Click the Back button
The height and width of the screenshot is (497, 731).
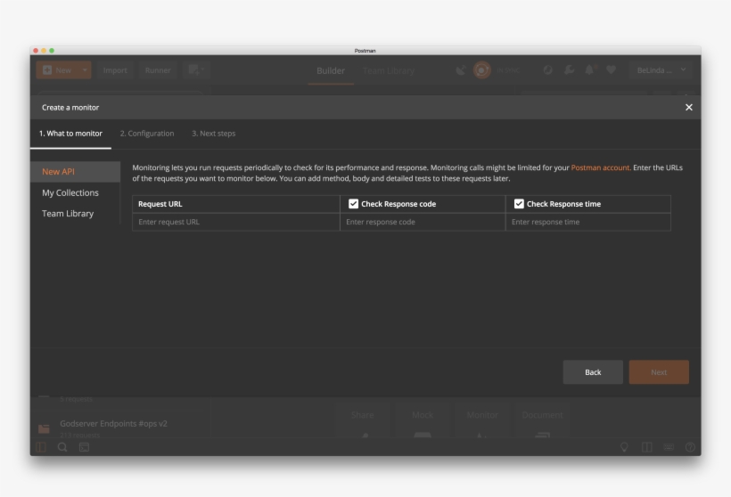point(593,372)
